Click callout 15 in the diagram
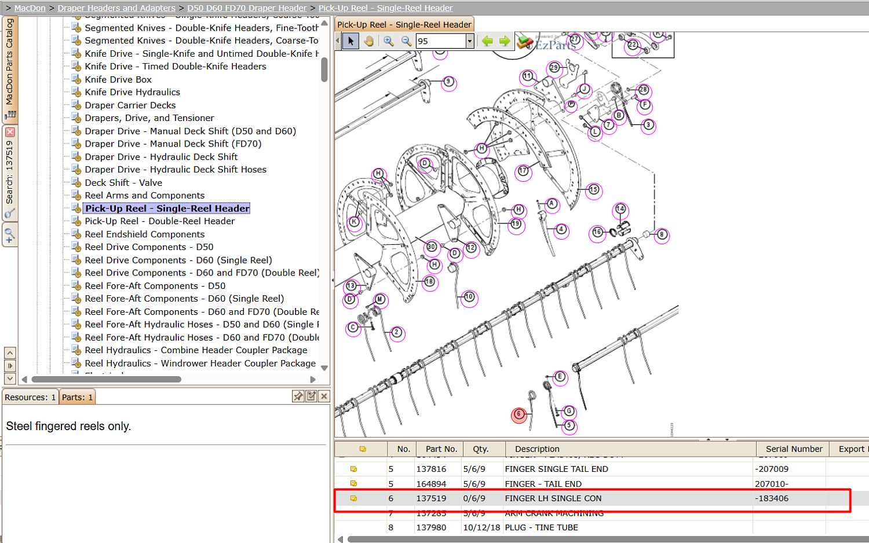 [594, 190]
